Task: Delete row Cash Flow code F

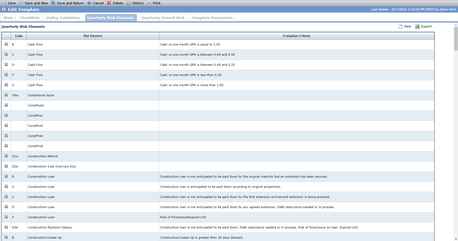Action: 6,75
